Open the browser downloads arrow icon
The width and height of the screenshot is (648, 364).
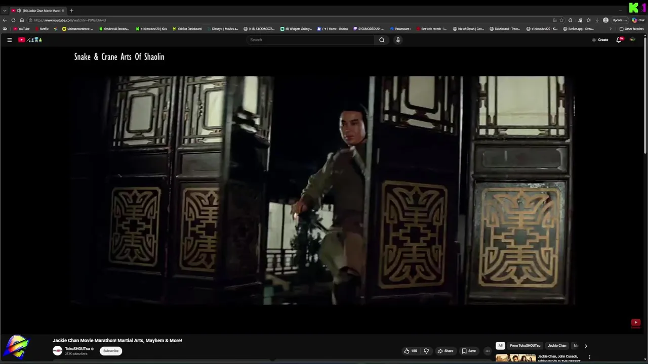click(597, 20)
